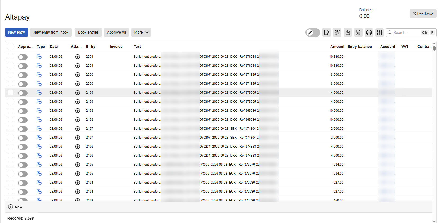Add attachment plus for amount -627,00 row
The height and width of the screenshot is (223, 439).
tap(77, 183)
